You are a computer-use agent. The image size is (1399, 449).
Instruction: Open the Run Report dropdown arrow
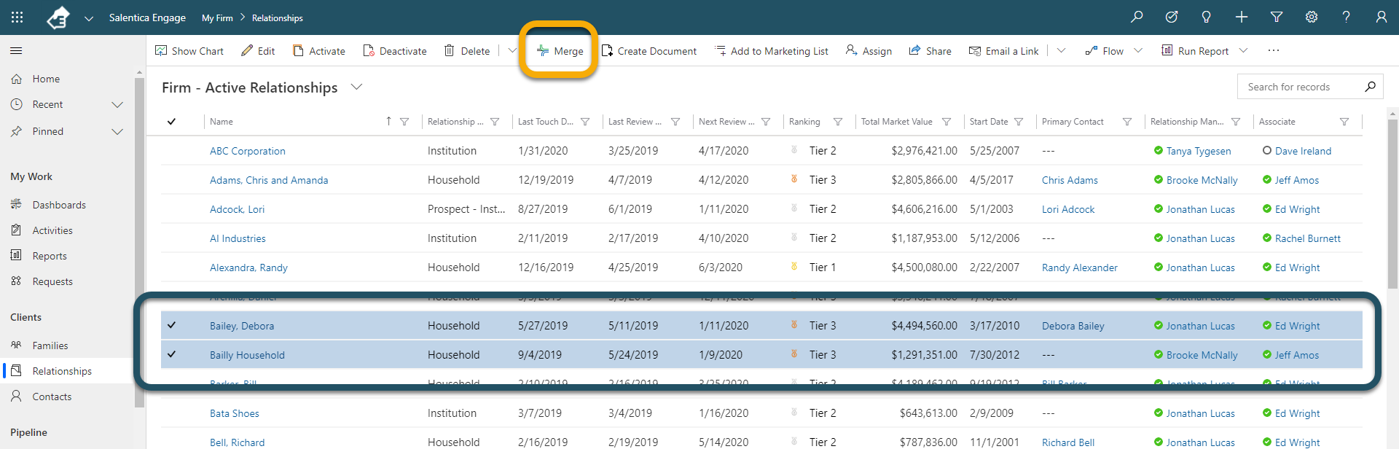[1244, 51]
